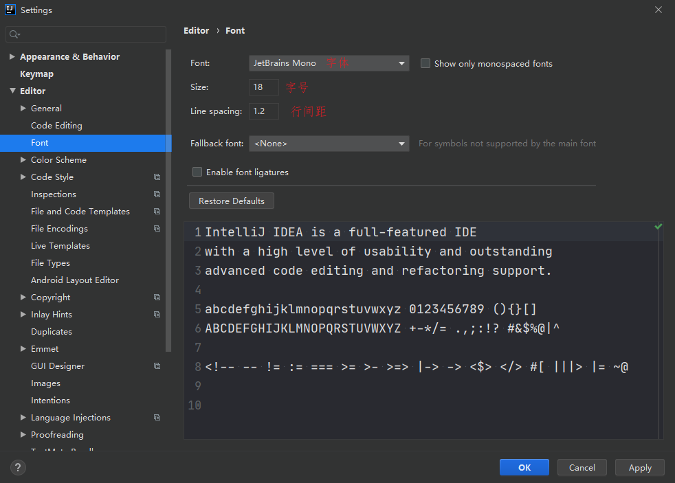Open the Live Templates settings page
The image size is (675, 483).
coord(60,246)
